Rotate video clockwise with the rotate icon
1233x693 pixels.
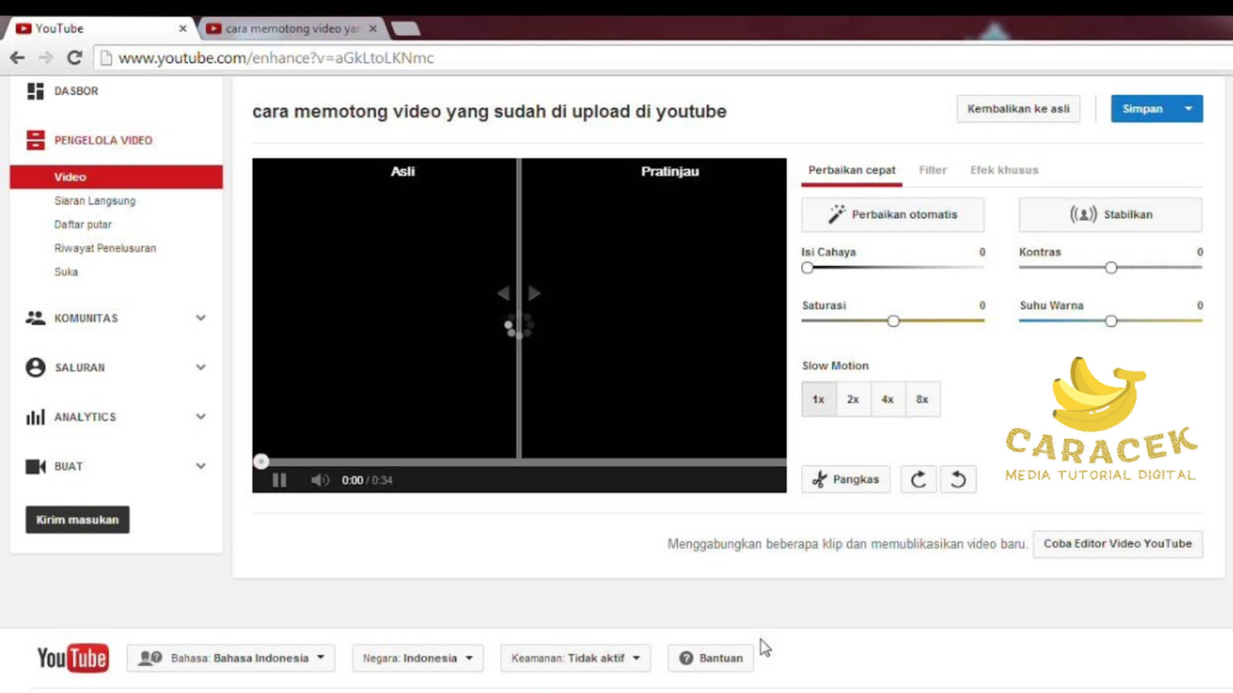pyautogui.click(x=918, y=479)
